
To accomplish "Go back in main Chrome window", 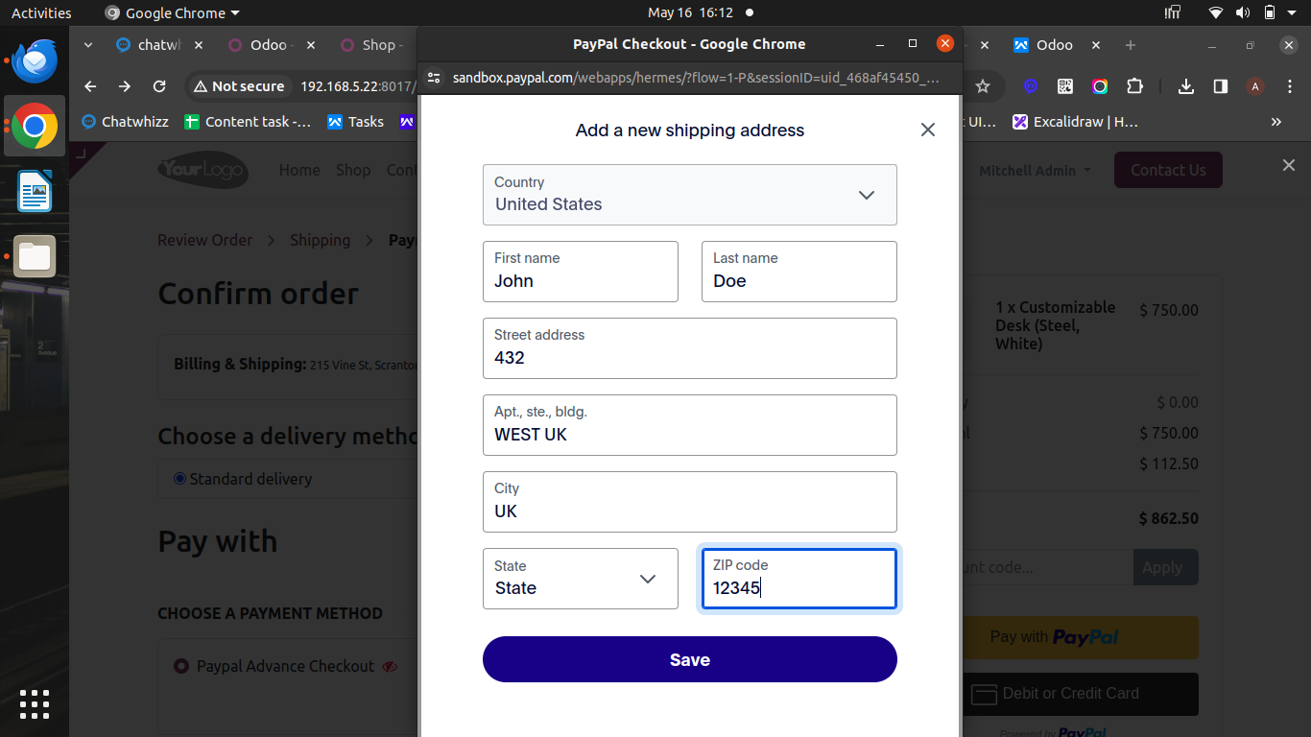I will point(90,86).
